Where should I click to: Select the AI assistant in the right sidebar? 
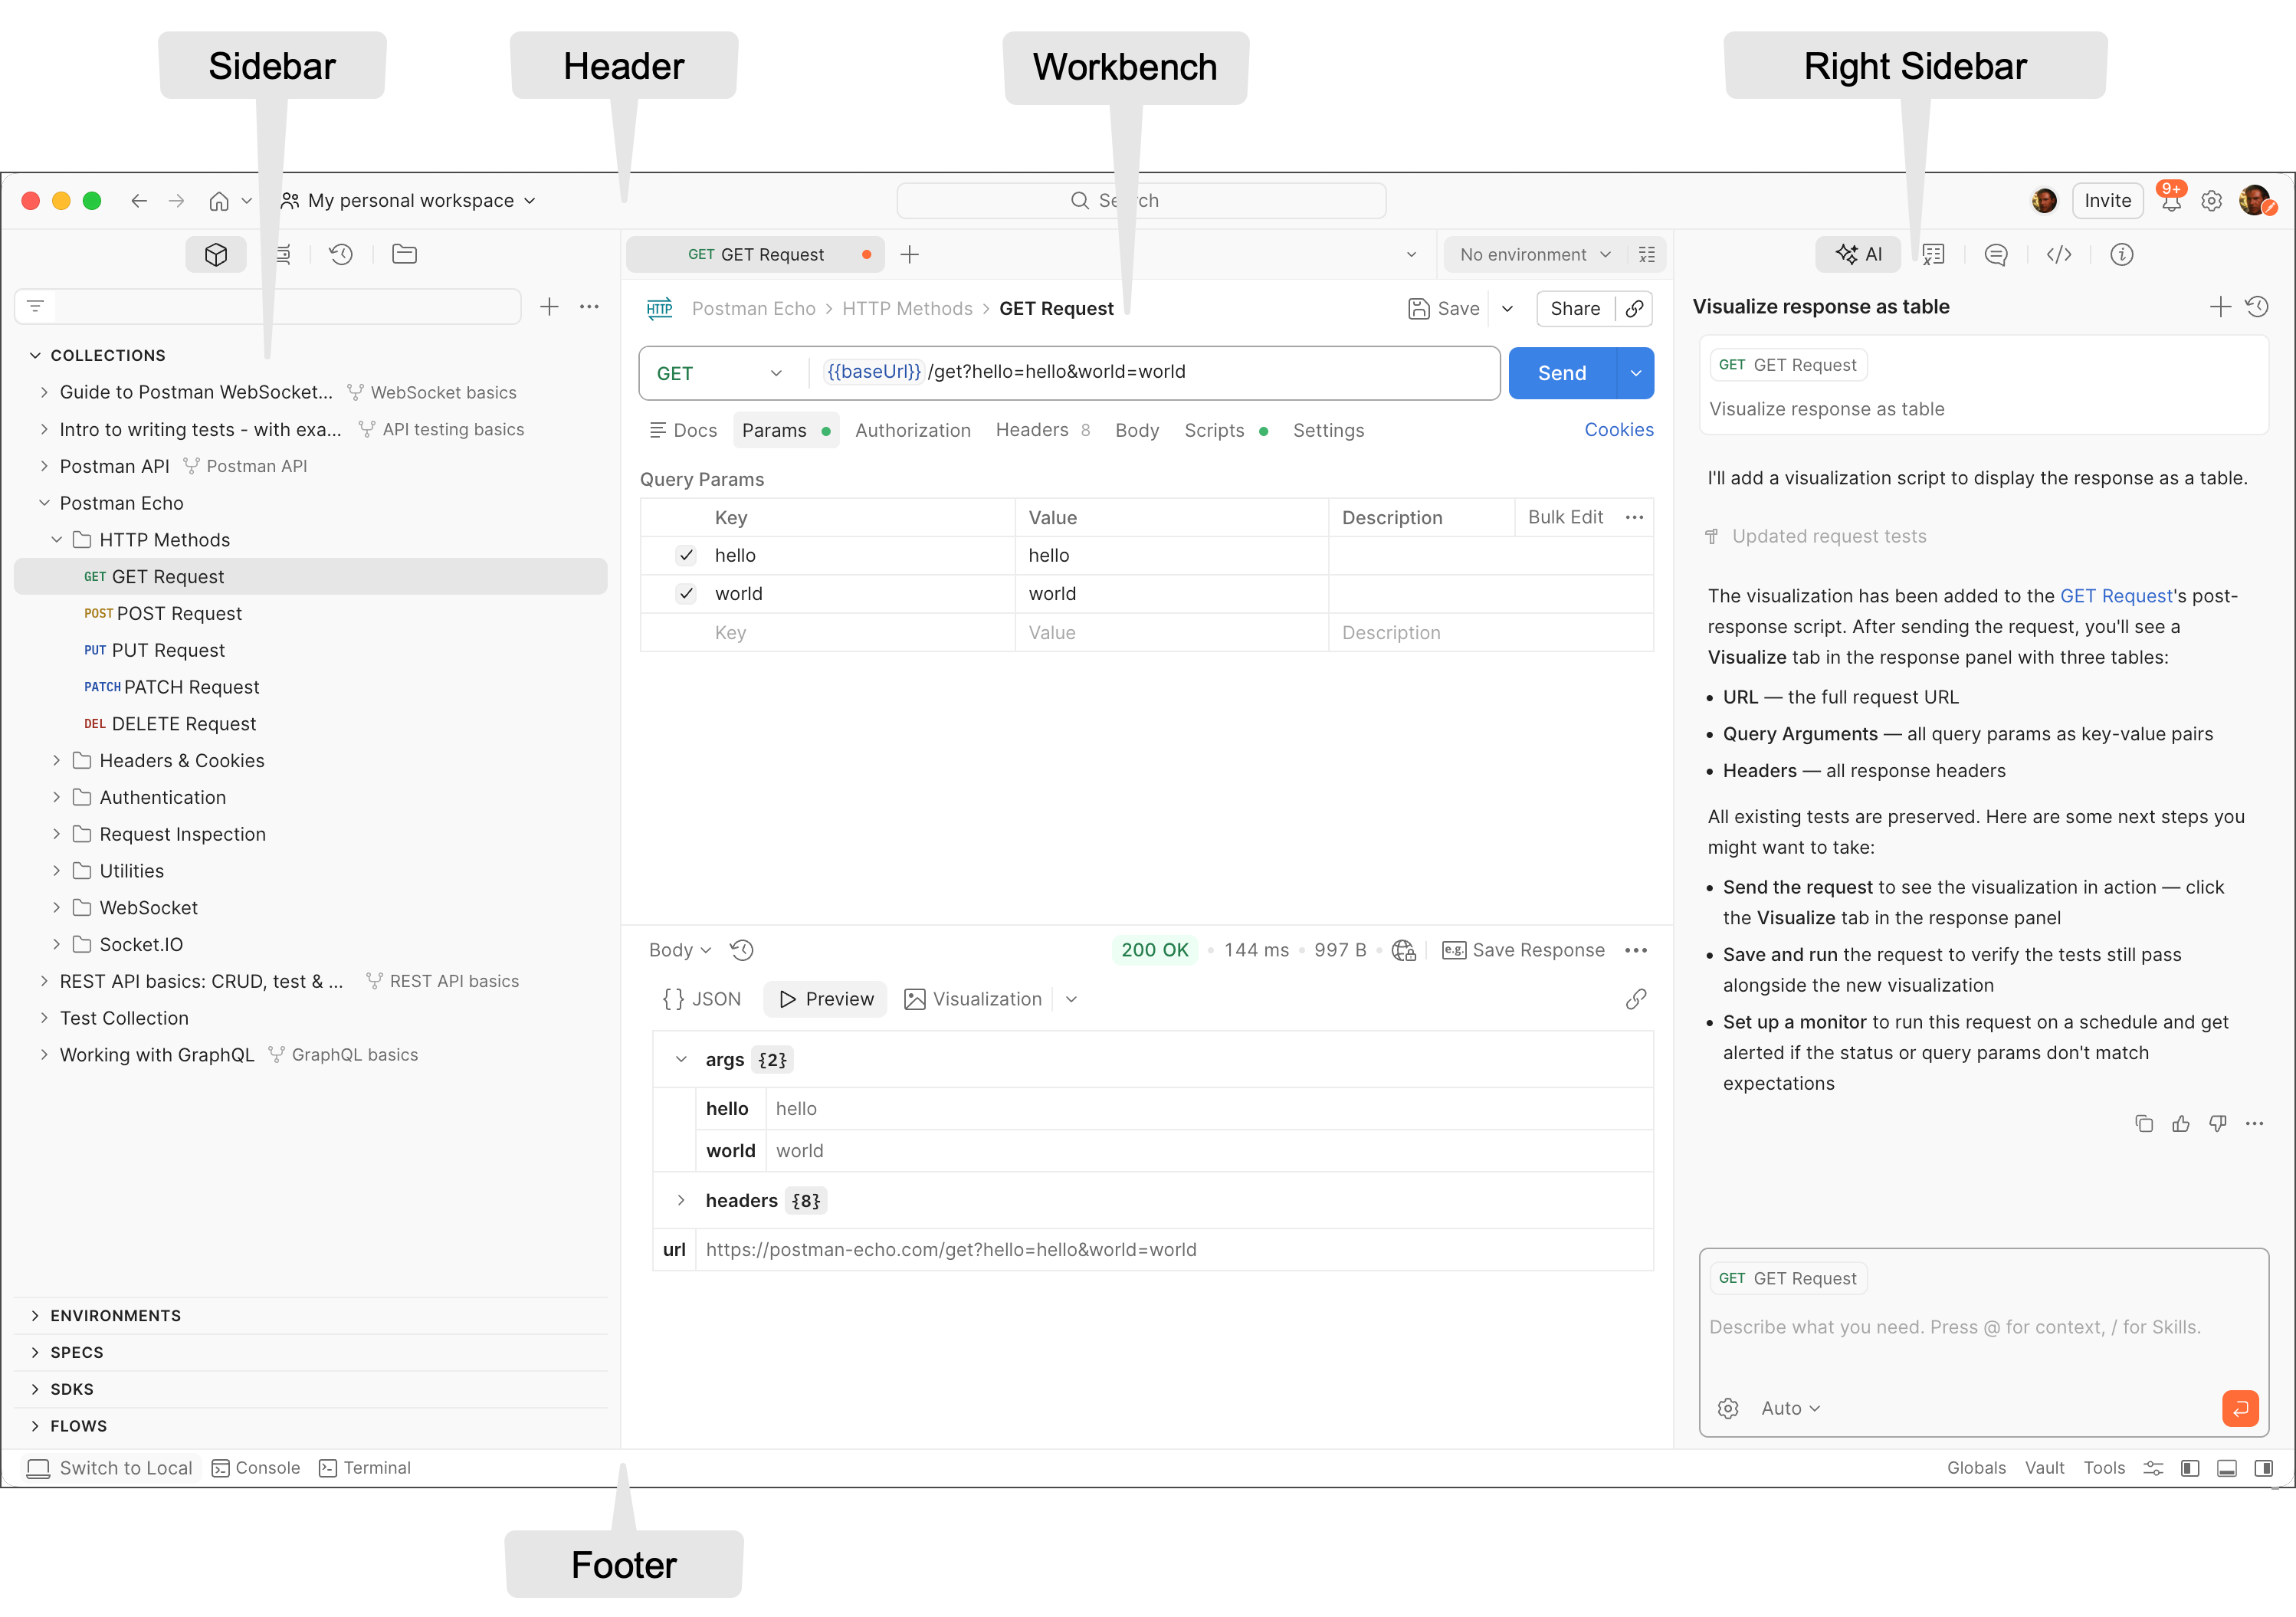click(1858, 254)
